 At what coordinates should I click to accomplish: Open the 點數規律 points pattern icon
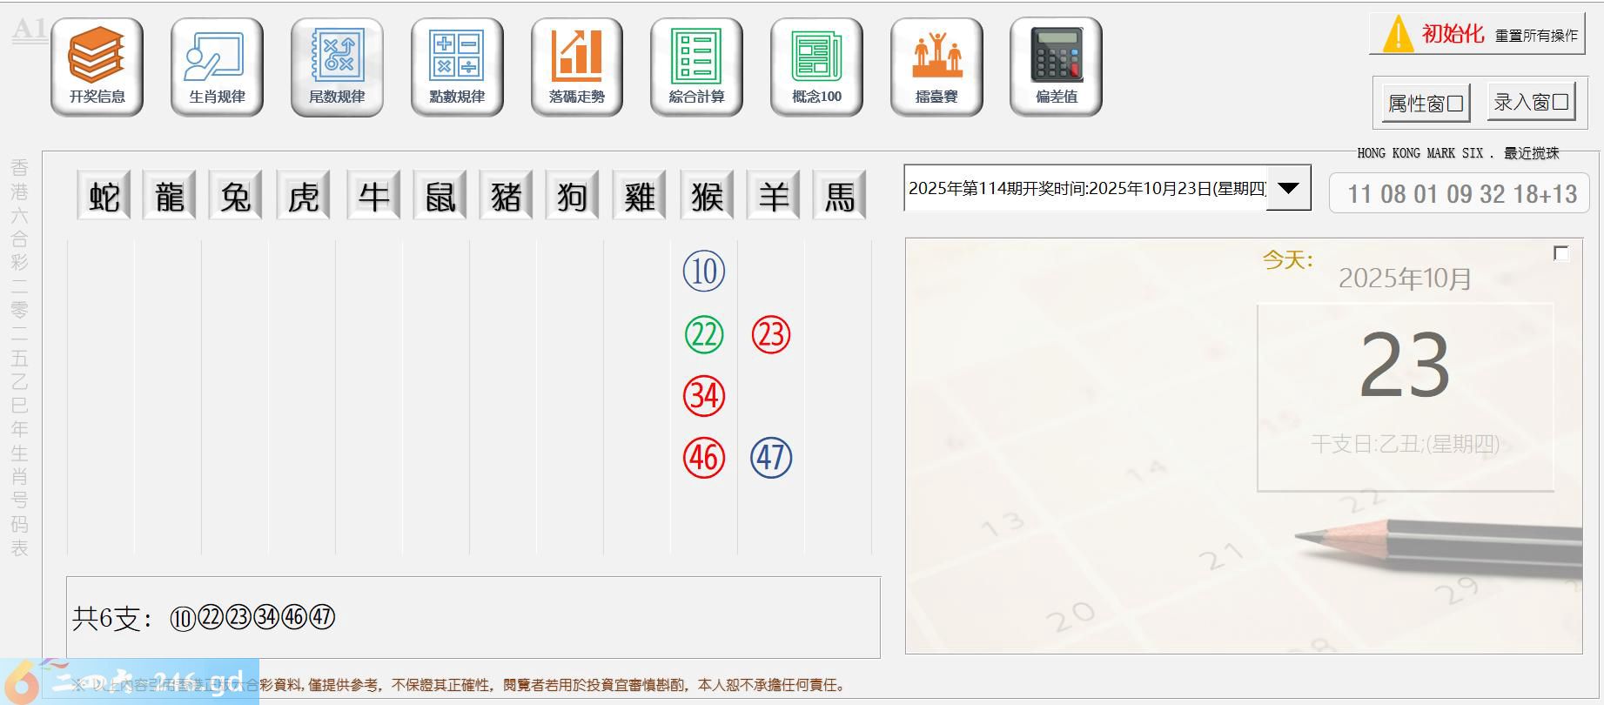click(x=457, y=67)
